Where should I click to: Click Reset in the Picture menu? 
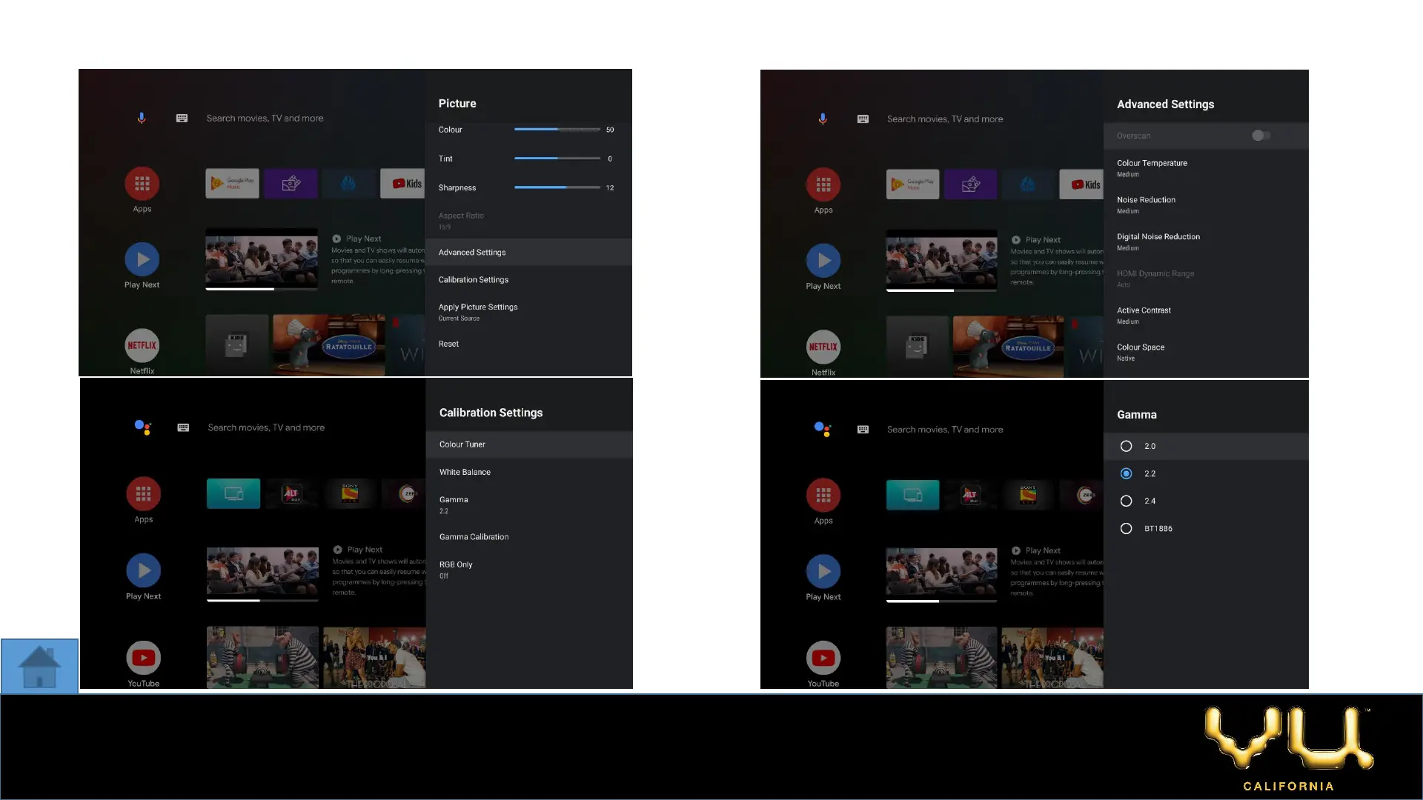click(x=448, y=344)
